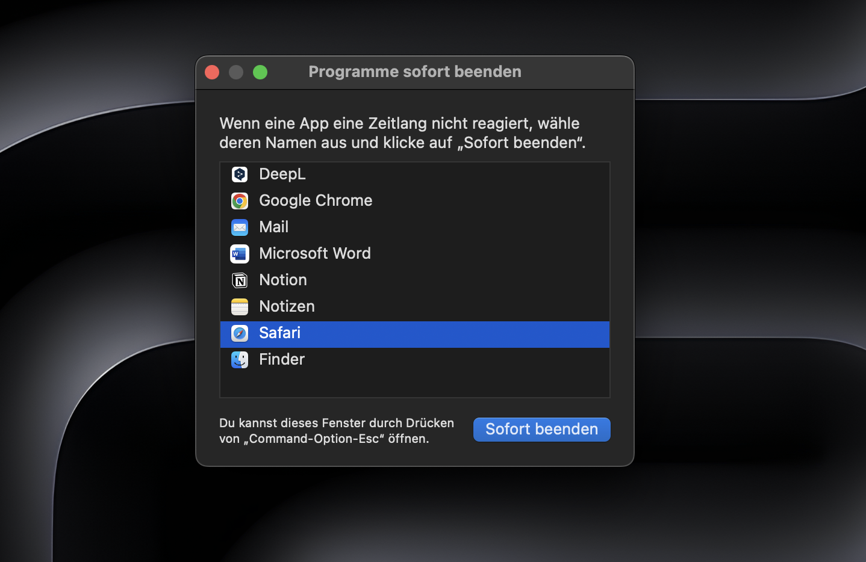Click the greyed-out minimize button
This screenshot has width=866, height=562.
[236, 72]
